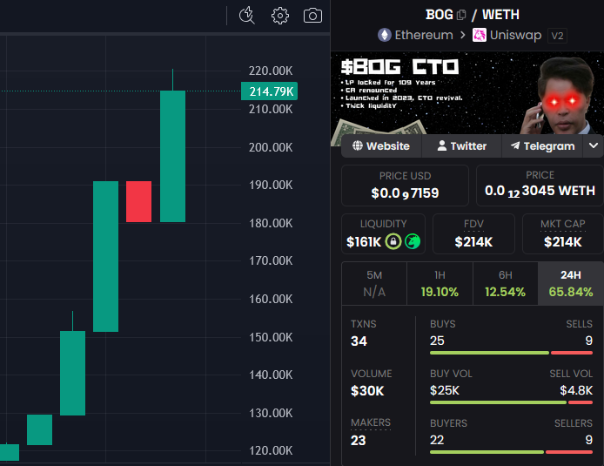Click the BOG token name
The image size is (604, 466).
click(440, 15)
